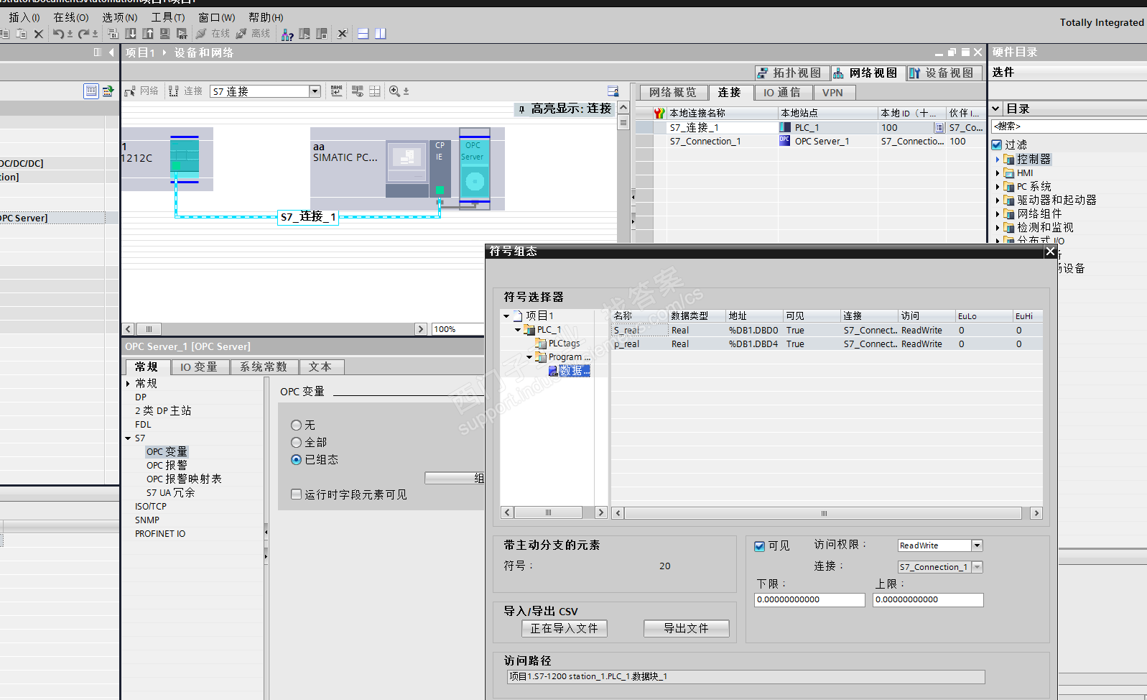This screenshot has height=700, width=1147.
Task: Select PLCtags in the symbol selector tree
Action: coord(564,344)
